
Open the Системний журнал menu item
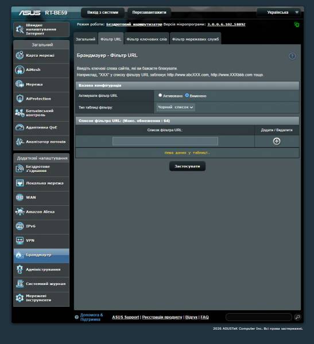pyautogui.click(x=41, y=284)
